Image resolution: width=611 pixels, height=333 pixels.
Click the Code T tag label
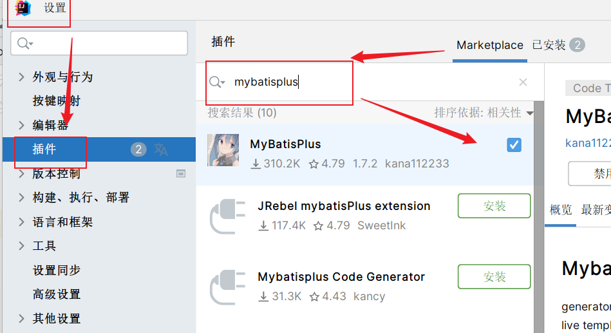588,88
